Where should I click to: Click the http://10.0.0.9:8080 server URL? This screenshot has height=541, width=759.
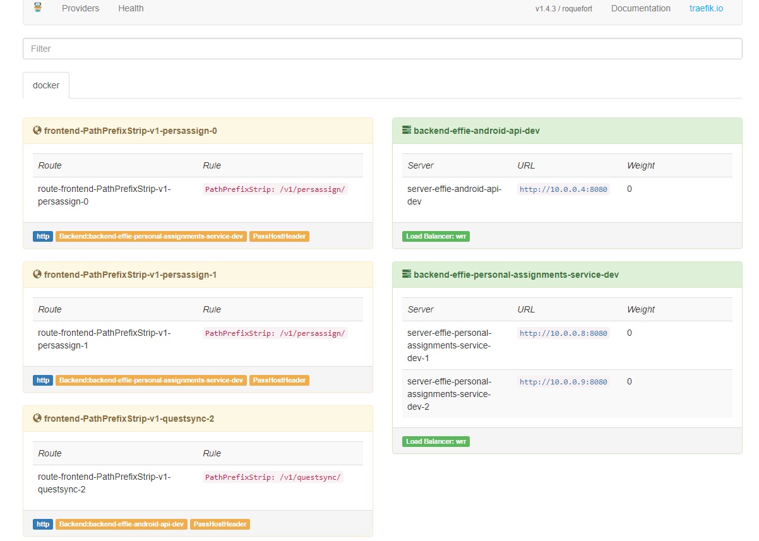[x=563, y=381]
